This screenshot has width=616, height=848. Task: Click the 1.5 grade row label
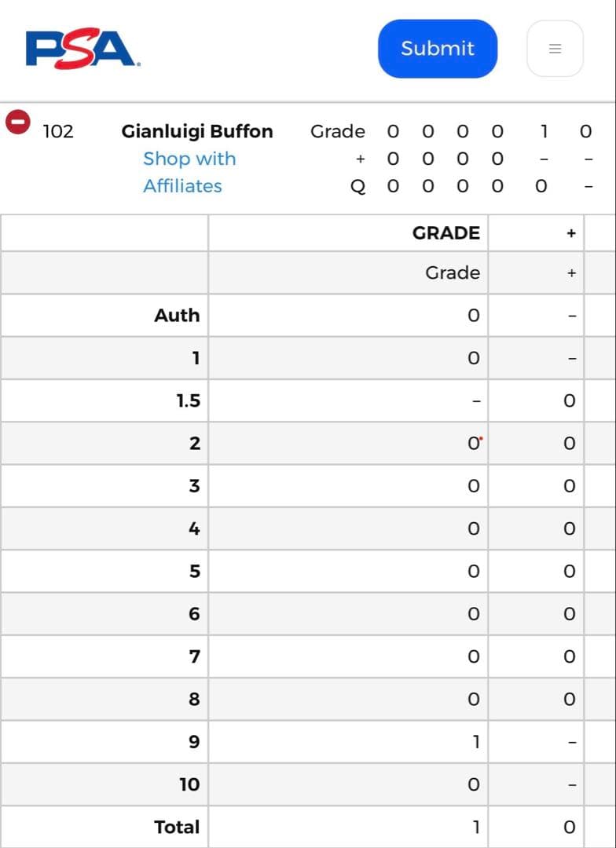[188, 401]
